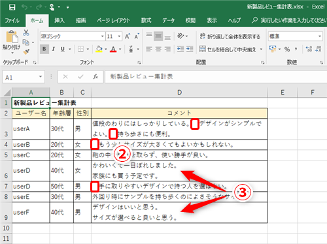Screen dimensions: 327x244
Task: Align text left
Action: click(149, 49)
